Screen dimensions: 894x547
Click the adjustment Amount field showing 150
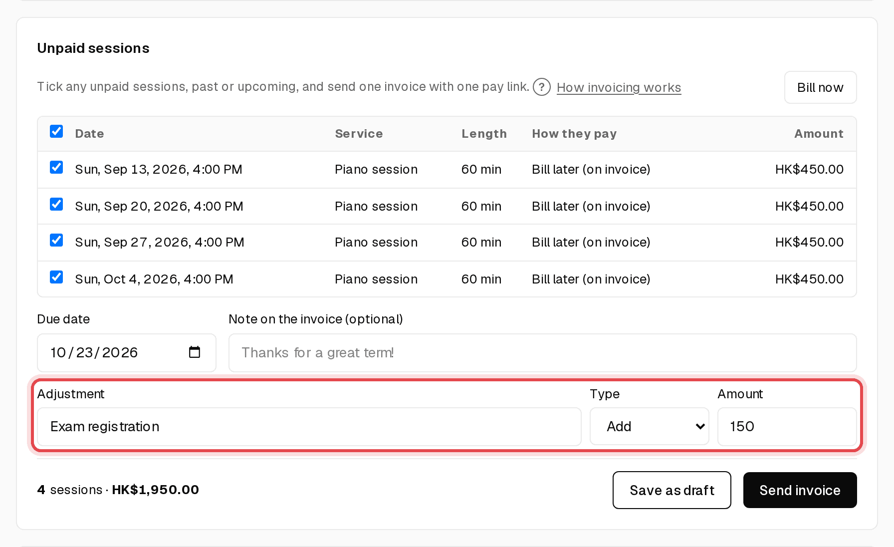click(x=787, y=427)
